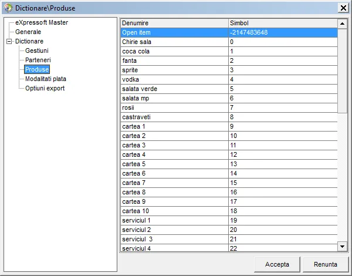Close the Dictionare\Produse dialog
Image resolution: width=352 pixels, height=276 pixels.
click(x=343, y=8)
